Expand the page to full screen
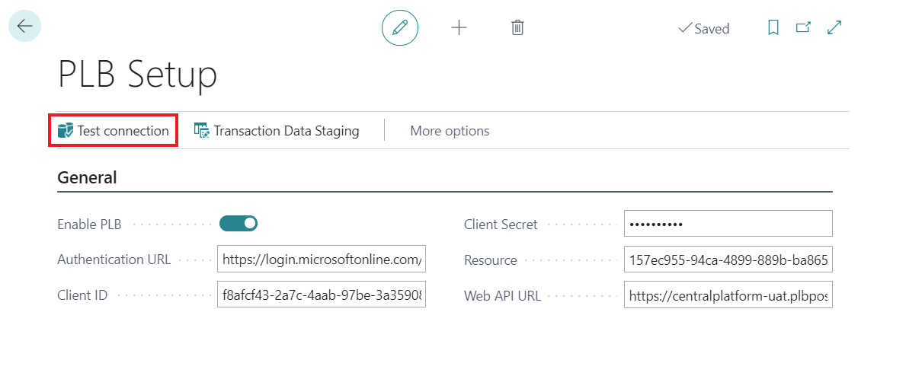 point(834,28)
